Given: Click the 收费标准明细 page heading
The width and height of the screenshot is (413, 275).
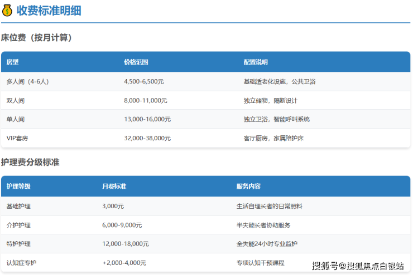Looking at the screenshot, I should click(x=49, y=10).
